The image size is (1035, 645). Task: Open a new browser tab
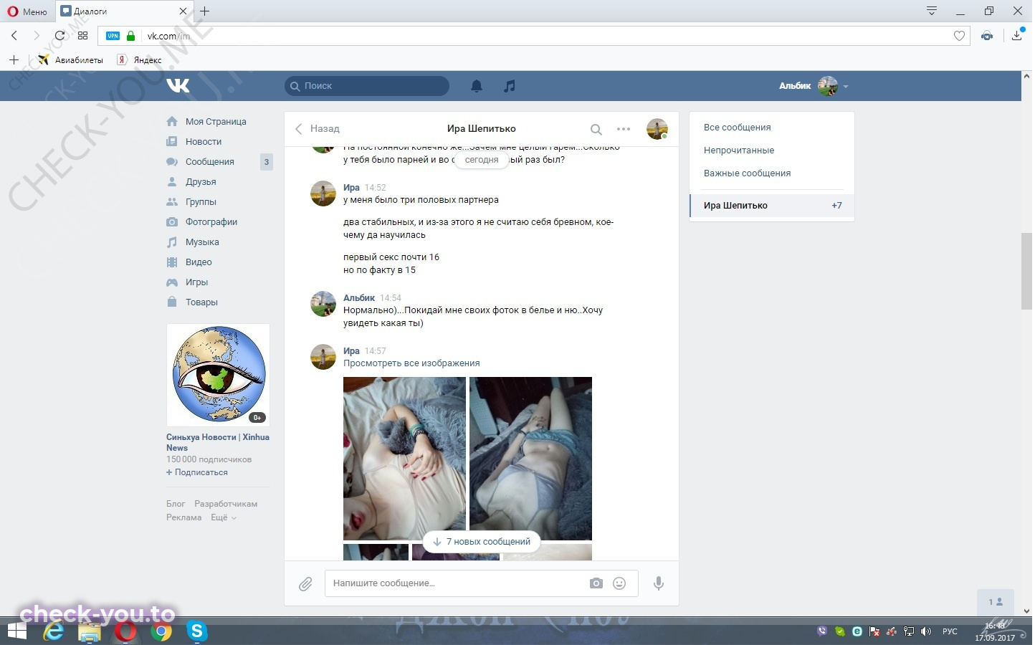click(x=205, y=11)
